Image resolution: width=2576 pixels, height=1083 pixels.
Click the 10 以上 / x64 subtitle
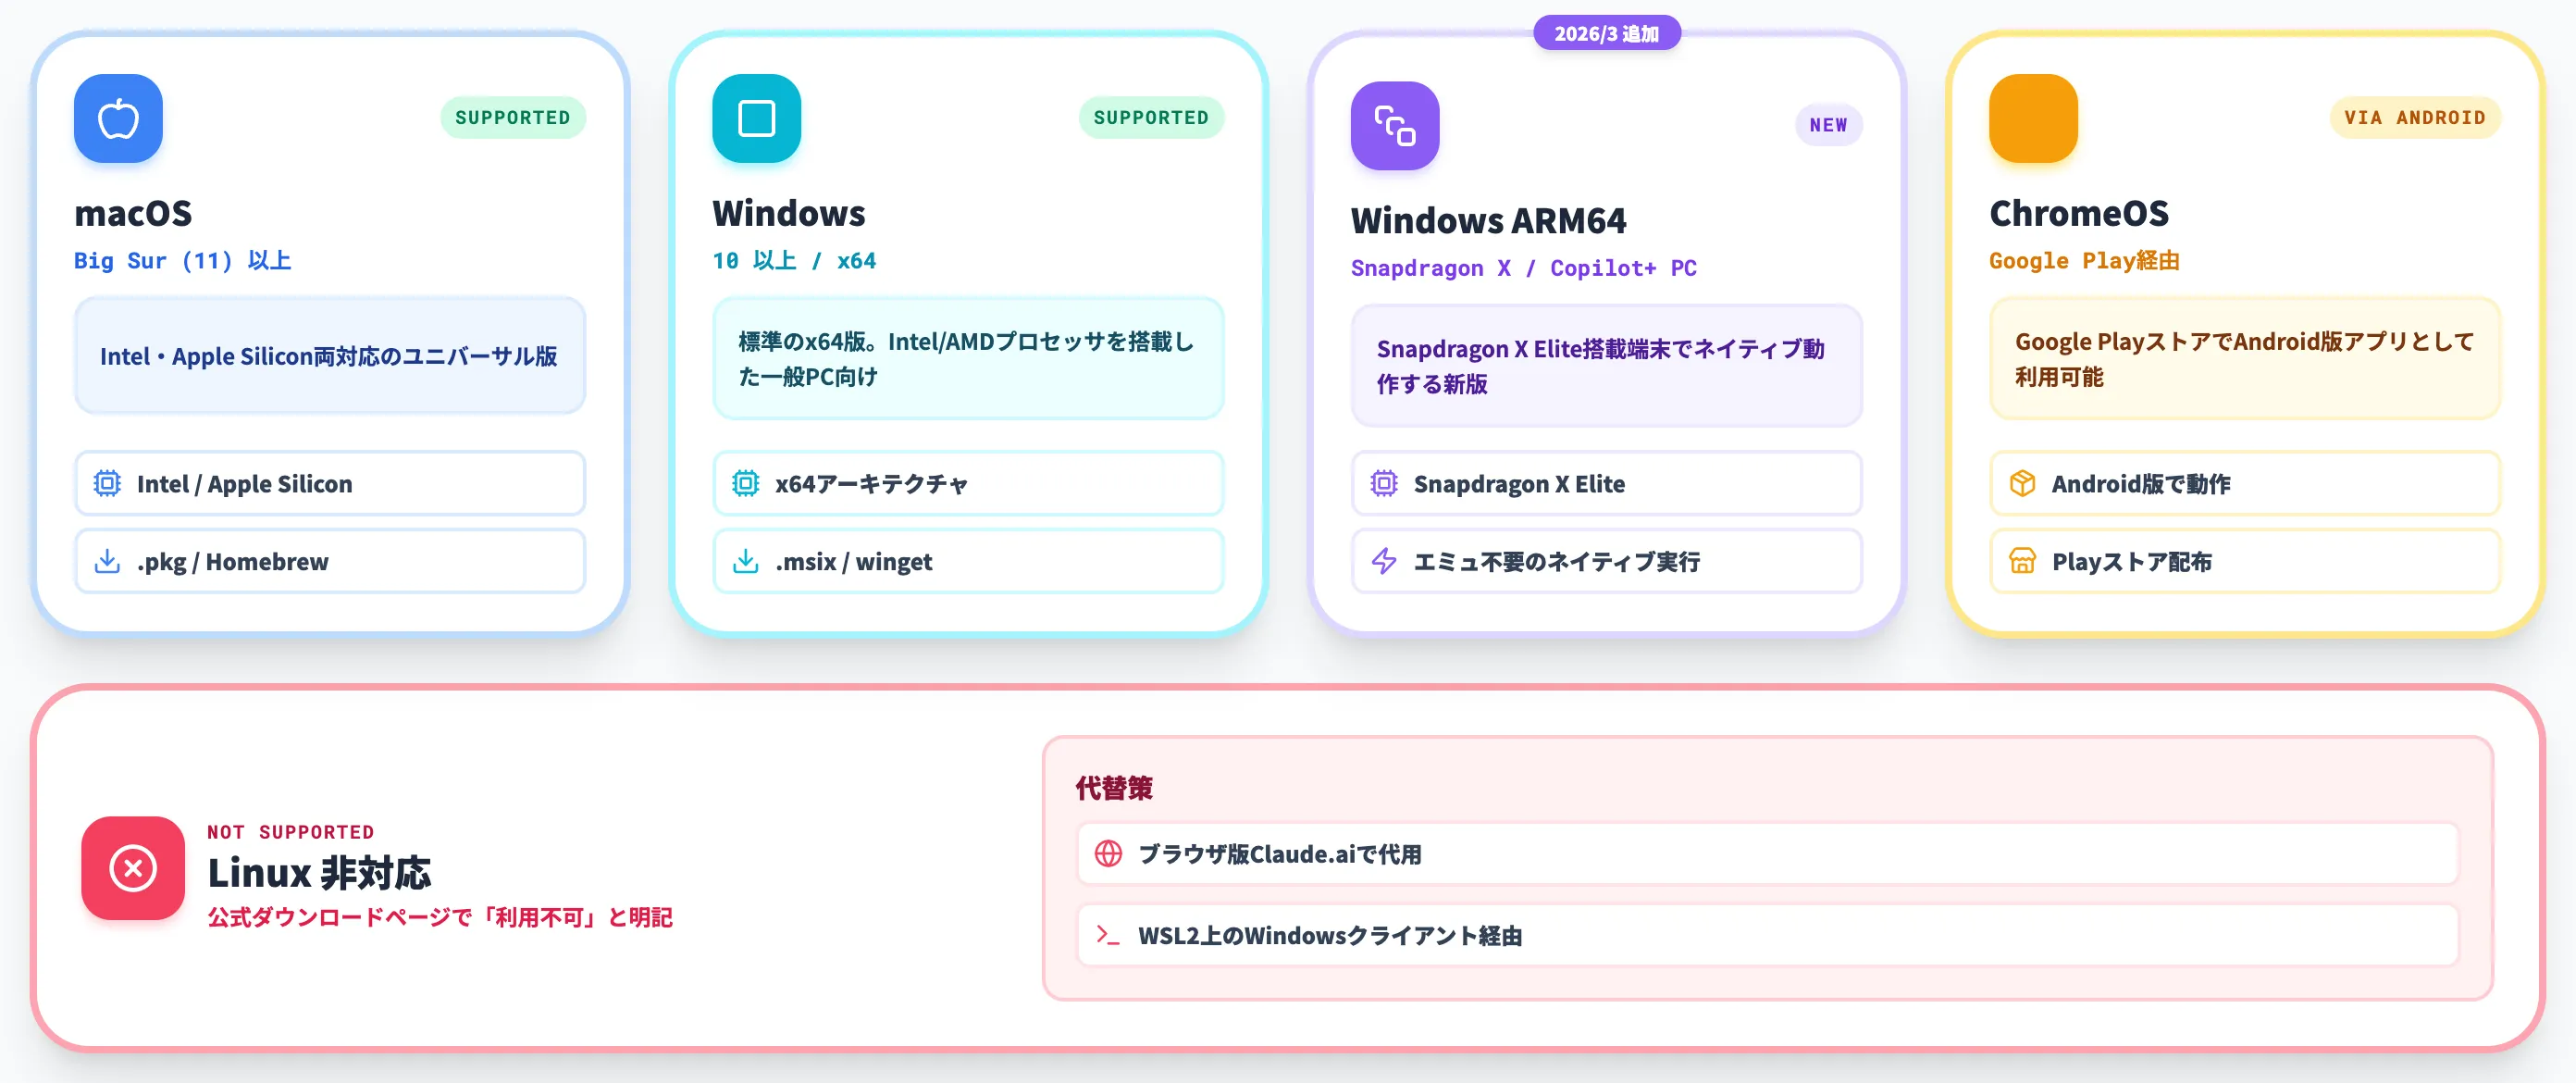794,261
